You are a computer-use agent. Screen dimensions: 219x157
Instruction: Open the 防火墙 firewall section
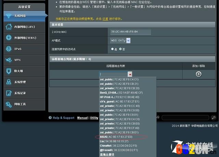pyautogui.click(x=24, y=71)
